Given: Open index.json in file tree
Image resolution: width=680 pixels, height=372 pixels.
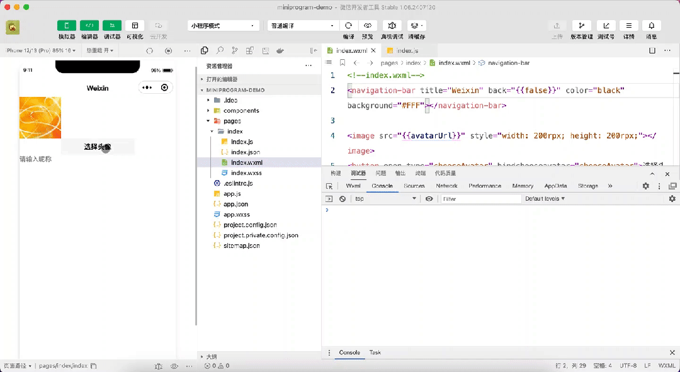Looking at the screenshot, I should pyautogui.click(x=259, y=152).
